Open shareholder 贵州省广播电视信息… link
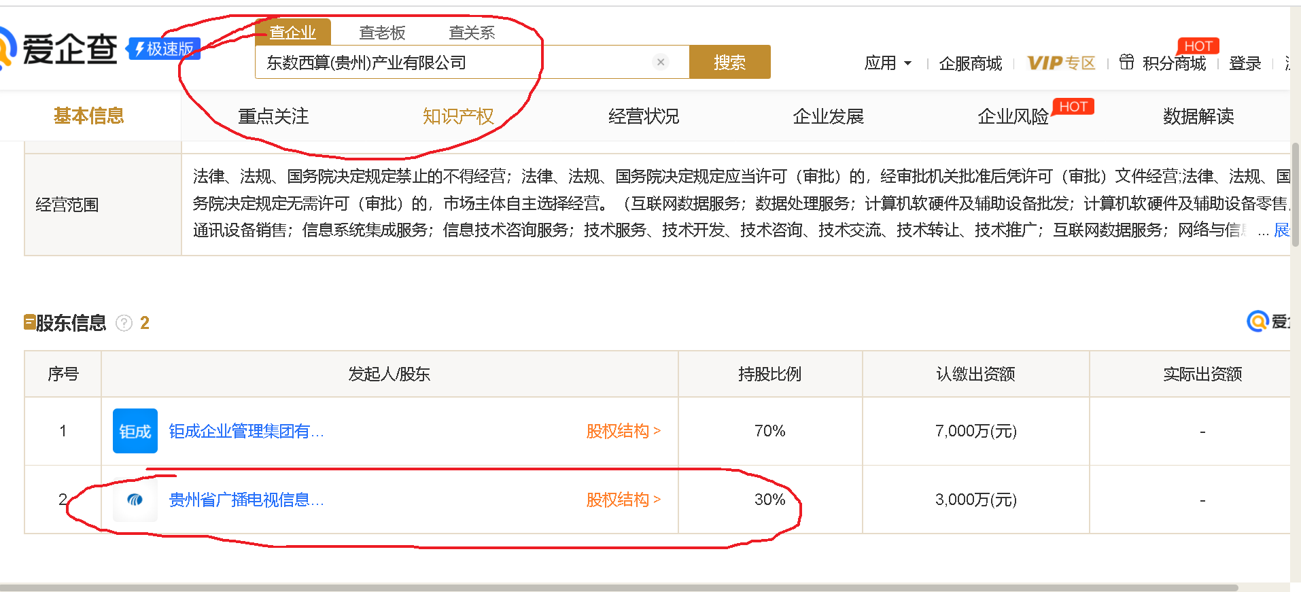The height and width of the screenshot is (592, 1301). click(x=246, y=500)
